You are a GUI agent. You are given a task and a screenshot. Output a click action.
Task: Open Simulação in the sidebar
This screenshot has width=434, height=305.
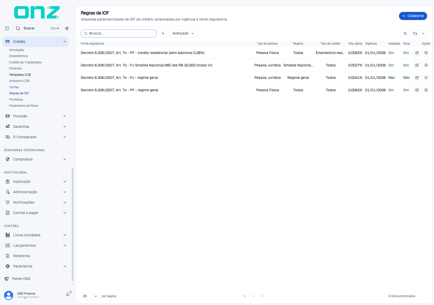(x=16, y=50)
